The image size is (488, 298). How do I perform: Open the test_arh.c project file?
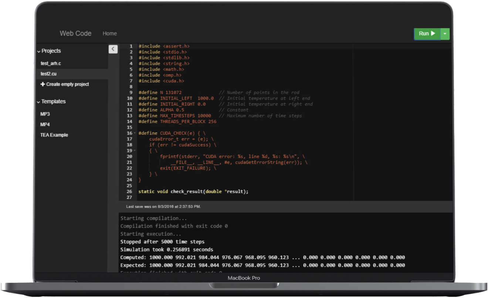(51, 63)
